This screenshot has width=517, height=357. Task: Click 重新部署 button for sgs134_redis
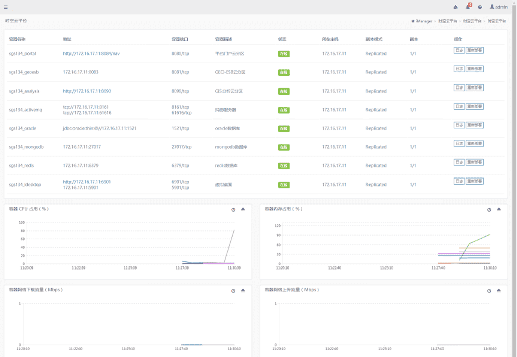474,162
